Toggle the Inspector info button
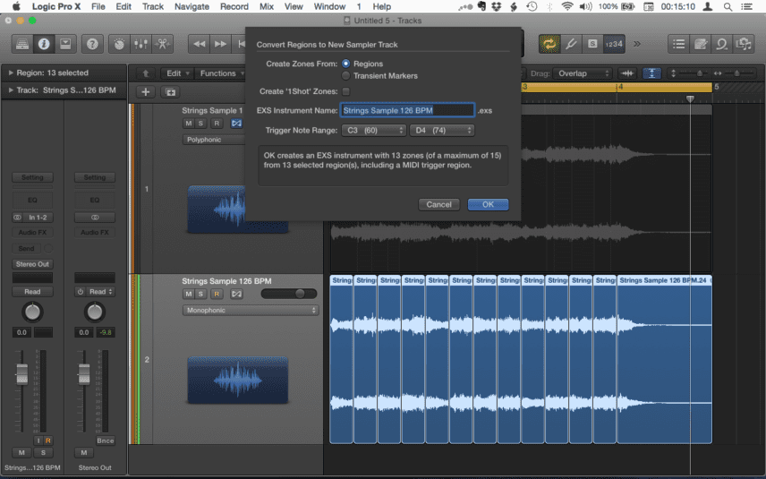 [x=44, y=44]
